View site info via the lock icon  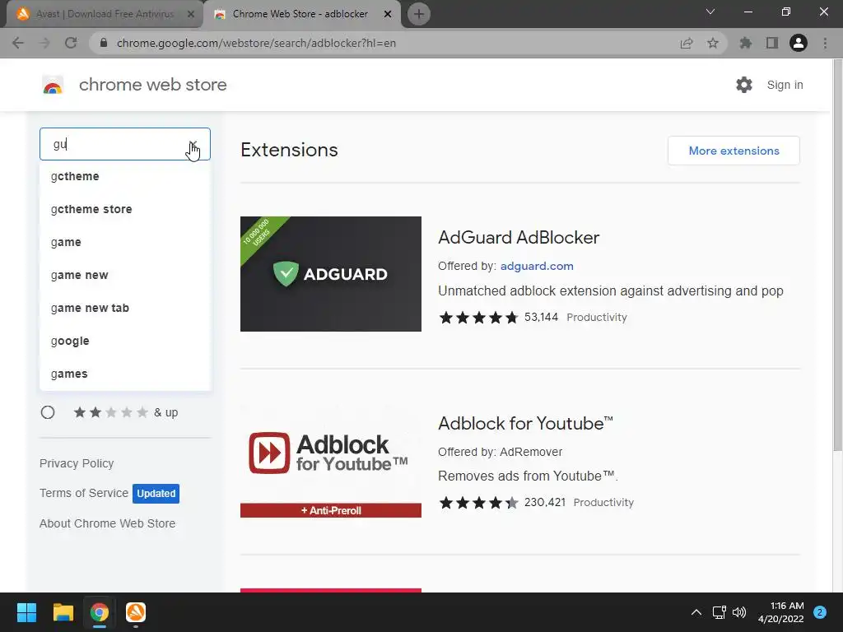tap(104, 43)
